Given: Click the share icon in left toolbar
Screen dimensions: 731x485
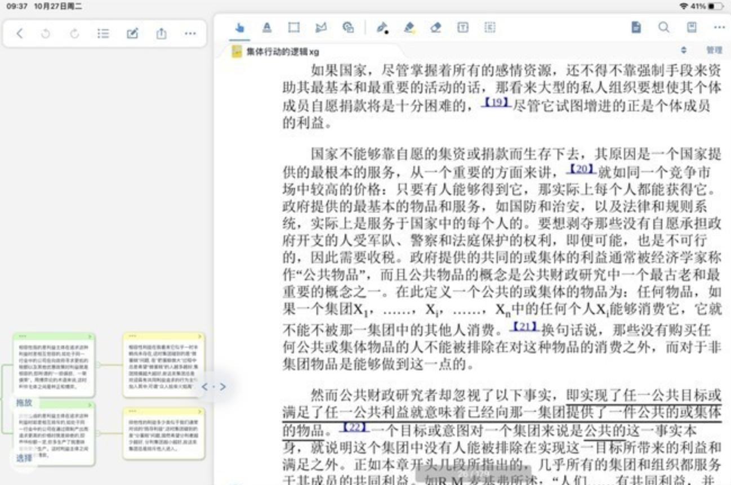Looking at the screenshot, I should [161, 33].
